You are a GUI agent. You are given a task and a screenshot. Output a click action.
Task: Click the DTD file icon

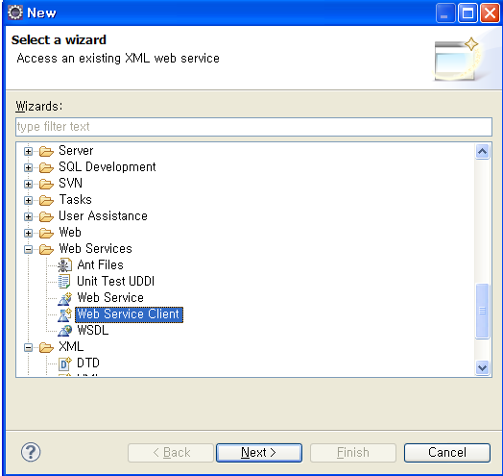[65, 363]
